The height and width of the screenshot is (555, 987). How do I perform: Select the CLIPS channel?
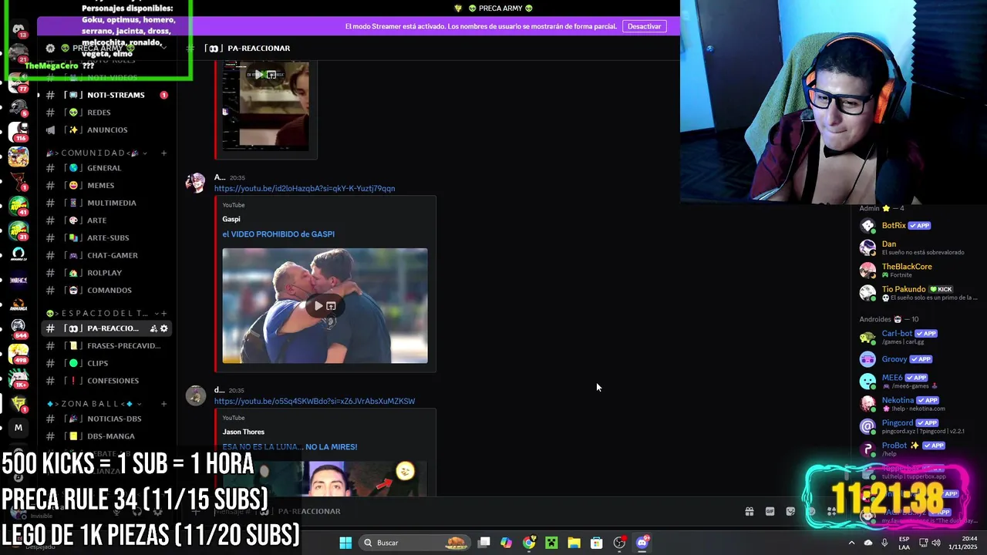[106, 363]
